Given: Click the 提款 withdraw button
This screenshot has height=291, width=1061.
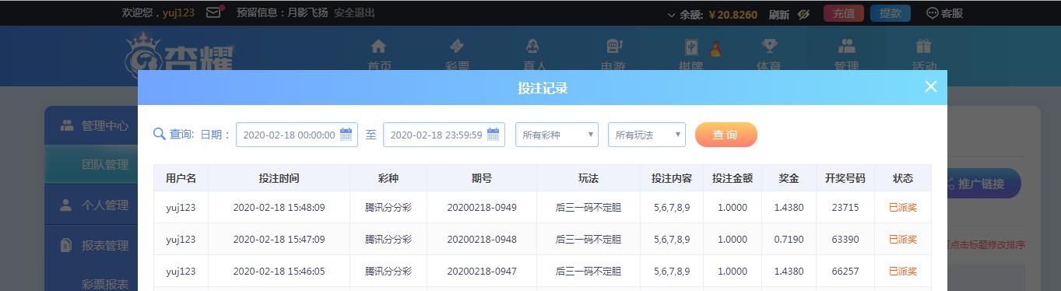Looking at the screenshot, I should coord(890,13).
